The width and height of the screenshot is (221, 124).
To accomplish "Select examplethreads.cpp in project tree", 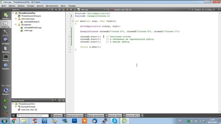I will pyautogui.click(x=33, y=28).
